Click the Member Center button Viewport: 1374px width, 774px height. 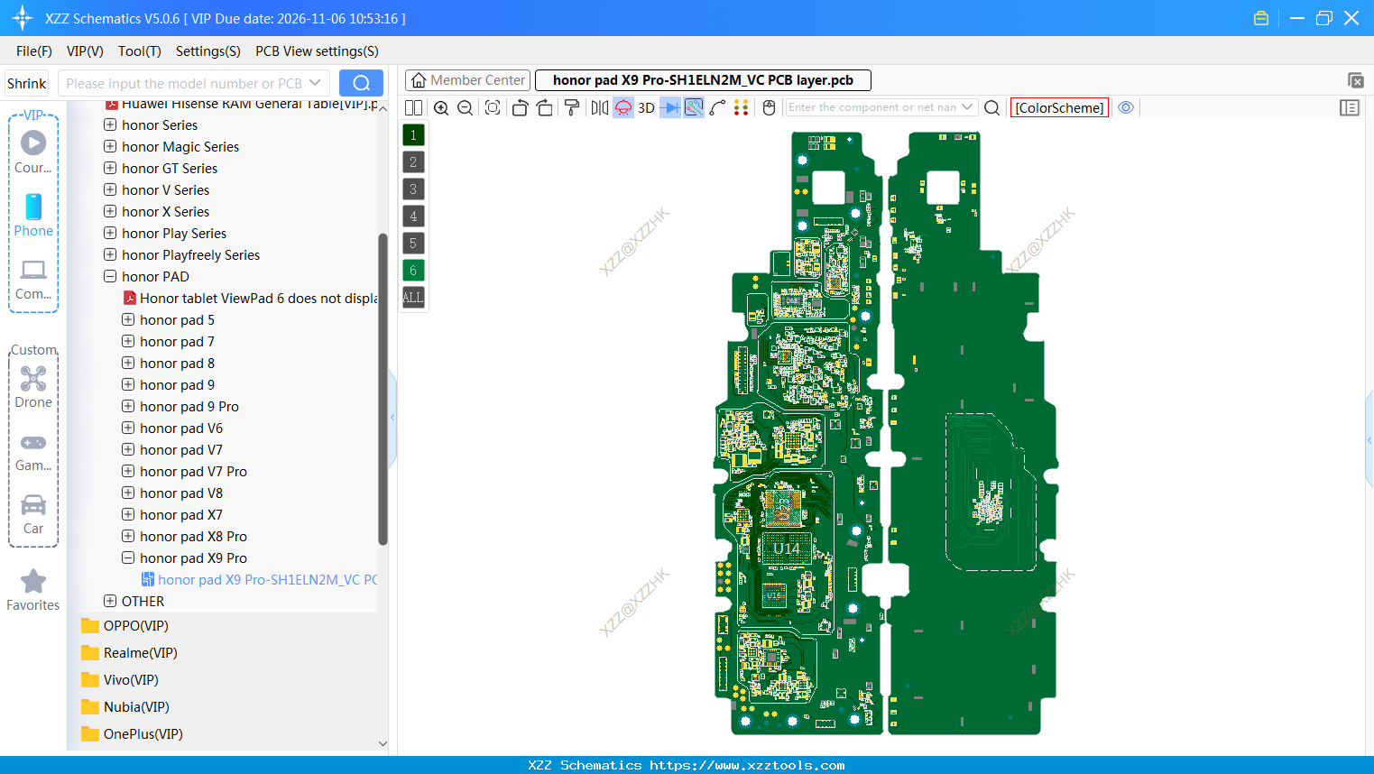click(467, 80)
